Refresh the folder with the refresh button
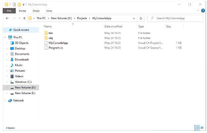The image size is (207, 133). pos(141,18)
